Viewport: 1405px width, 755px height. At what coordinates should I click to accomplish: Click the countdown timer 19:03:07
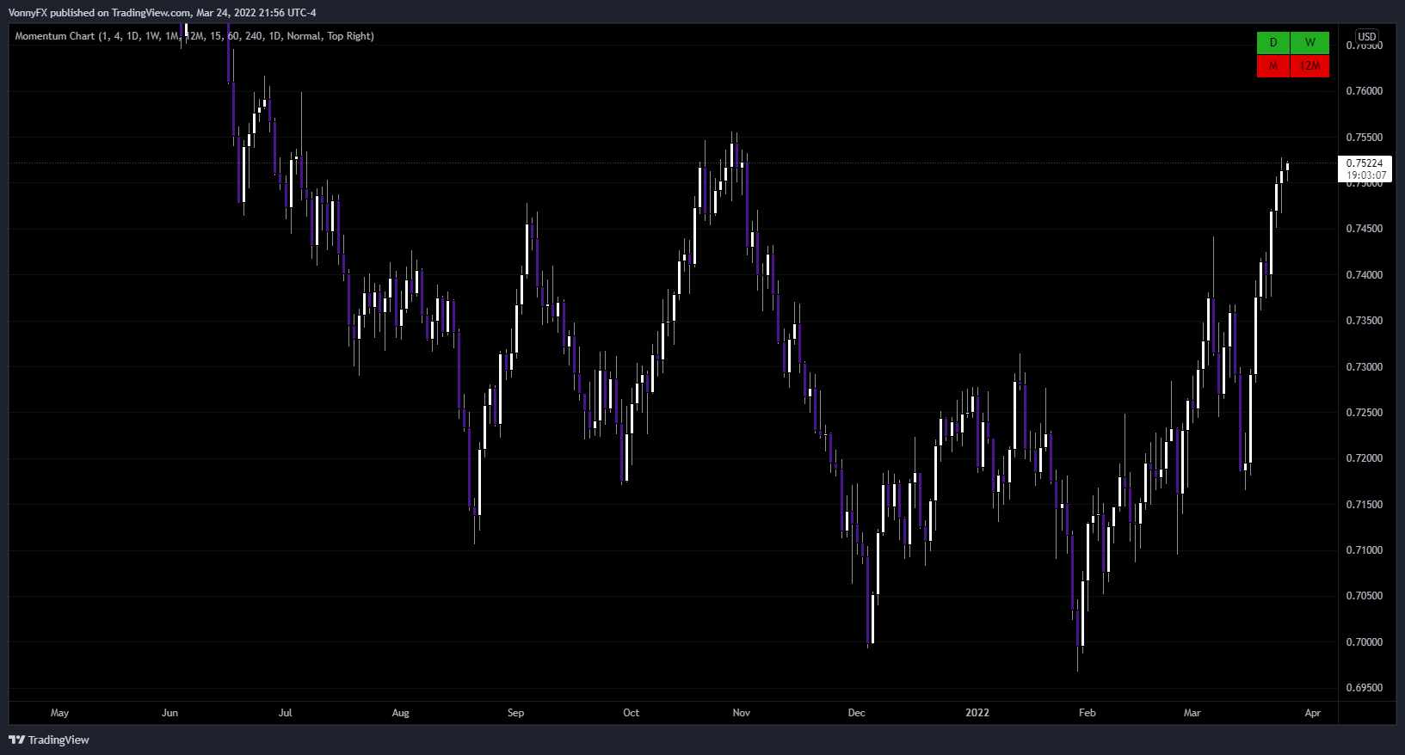1366,175
